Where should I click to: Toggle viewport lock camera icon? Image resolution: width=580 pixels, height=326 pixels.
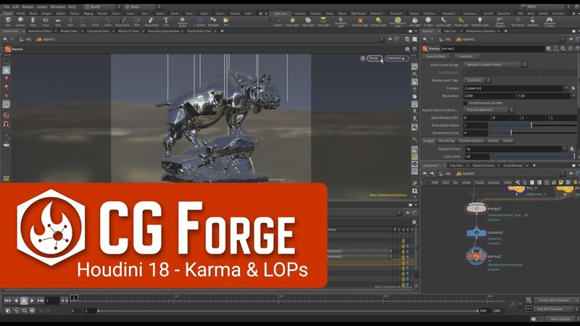(362, 58)
